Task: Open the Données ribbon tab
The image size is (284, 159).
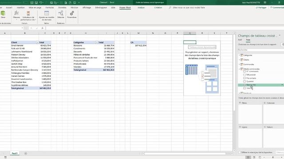Action: pyautogui.click(x=62, y=8)
